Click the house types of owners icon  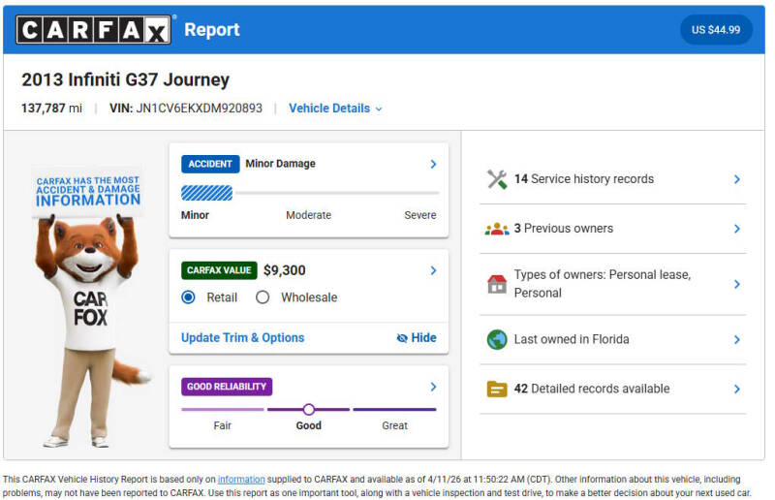click(497, 284)
